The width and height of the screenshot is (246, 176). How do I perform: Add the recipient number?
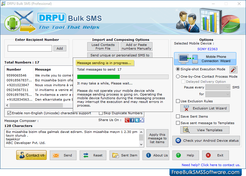coord(60,48)
